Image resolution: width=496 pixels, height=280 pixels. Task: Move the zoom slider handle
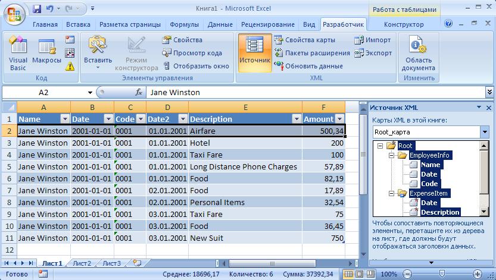(x=442, y=273)
